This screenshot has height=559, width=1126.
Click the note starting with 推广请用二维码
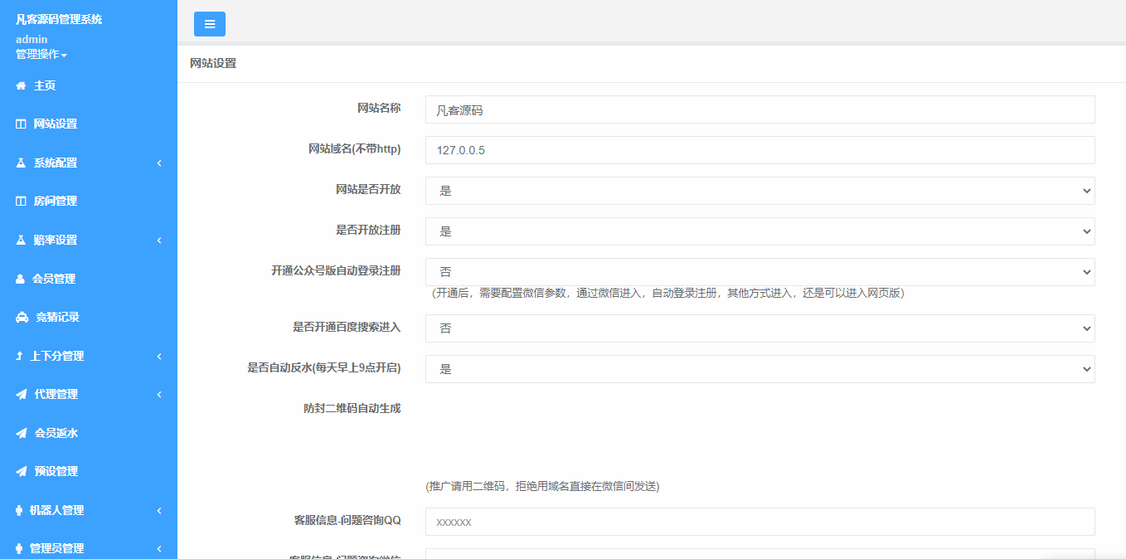tap(542, 487)
